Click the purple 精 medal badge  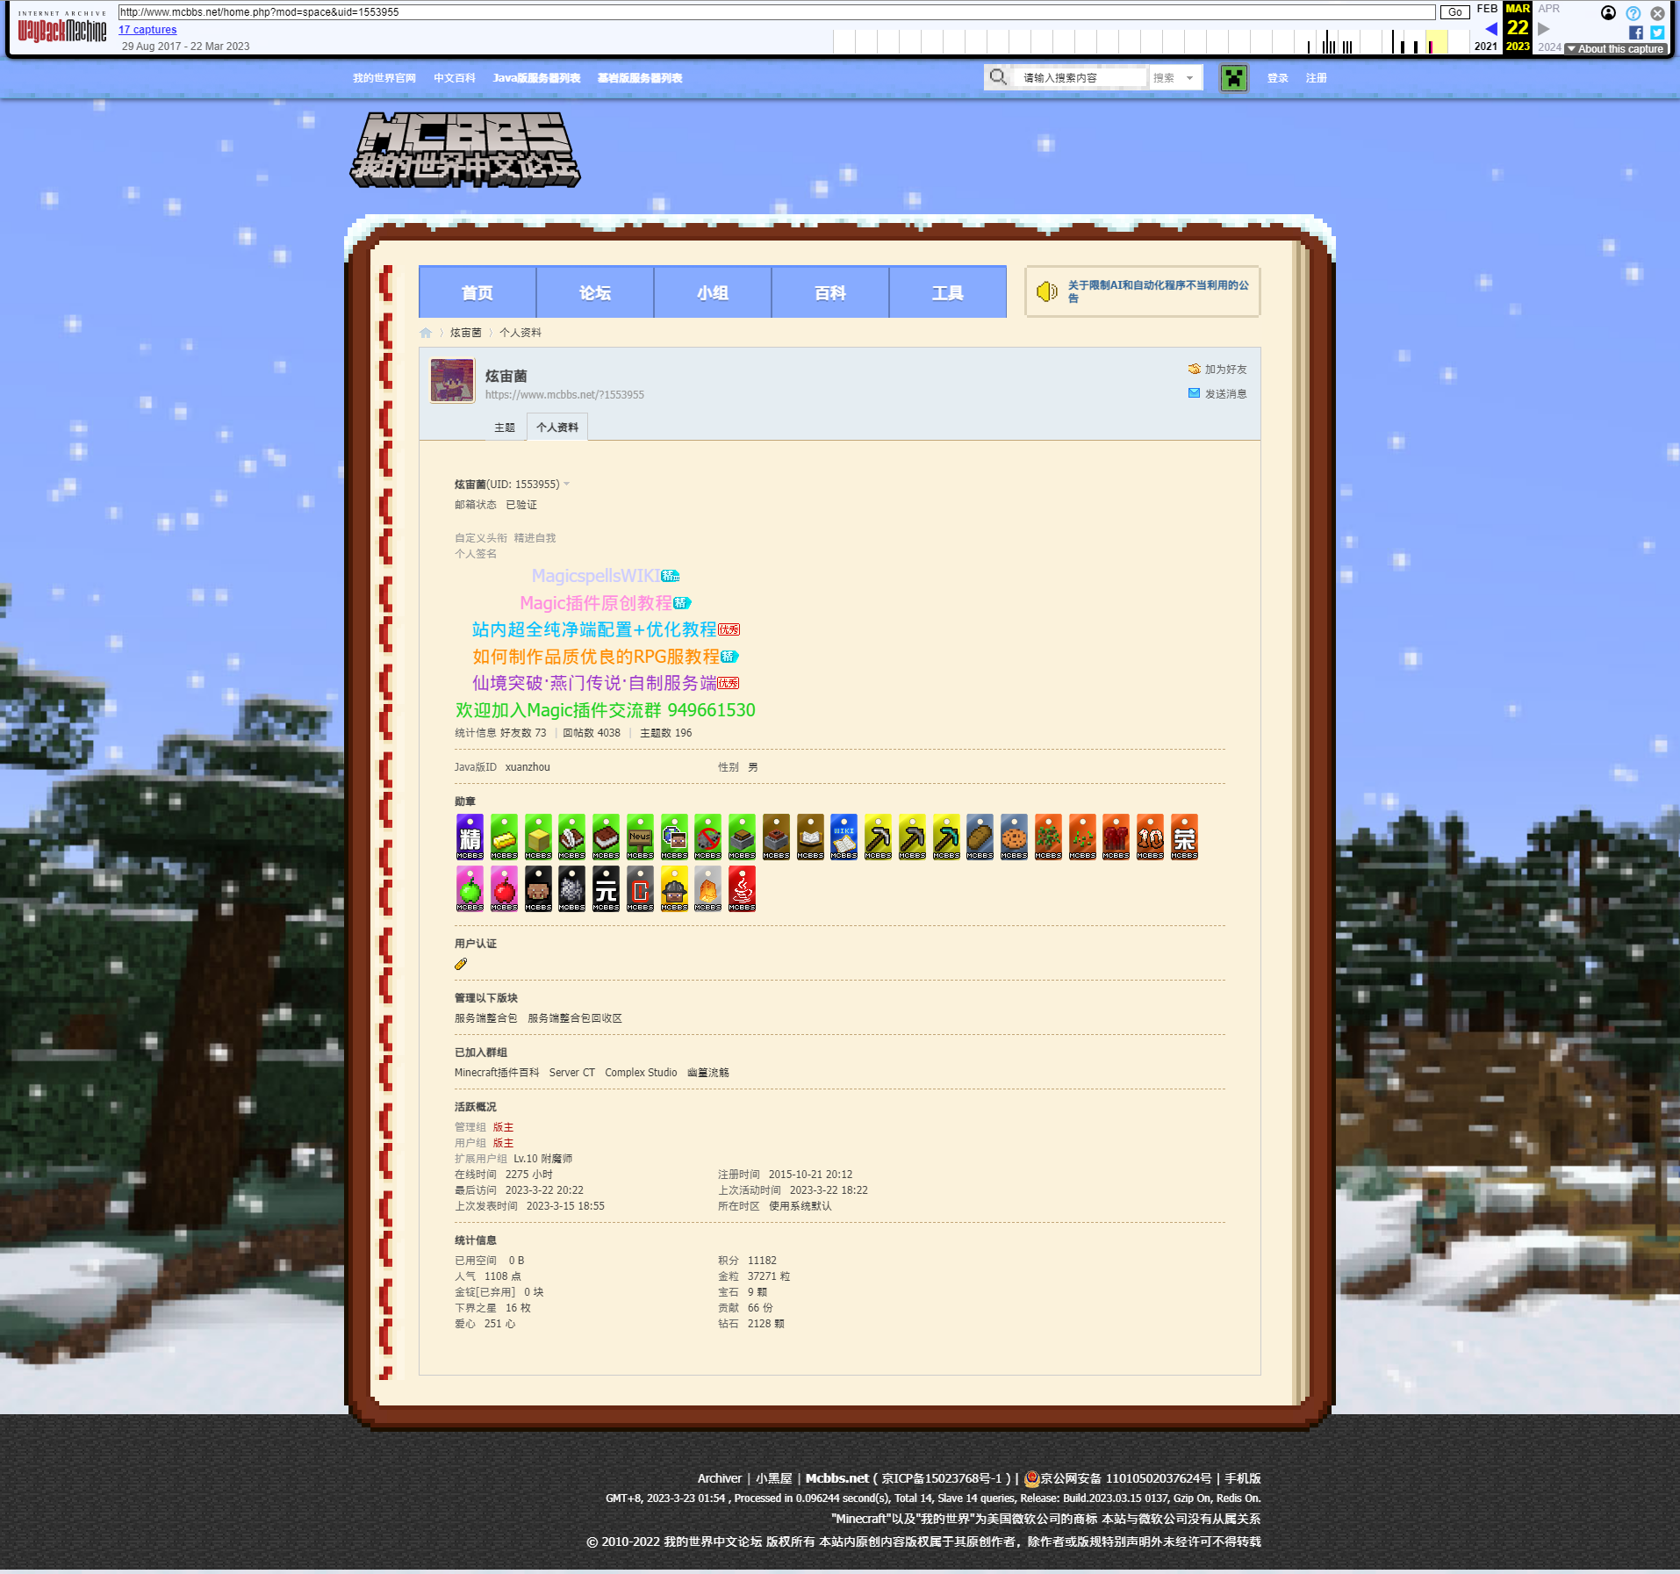click(470, 837)
